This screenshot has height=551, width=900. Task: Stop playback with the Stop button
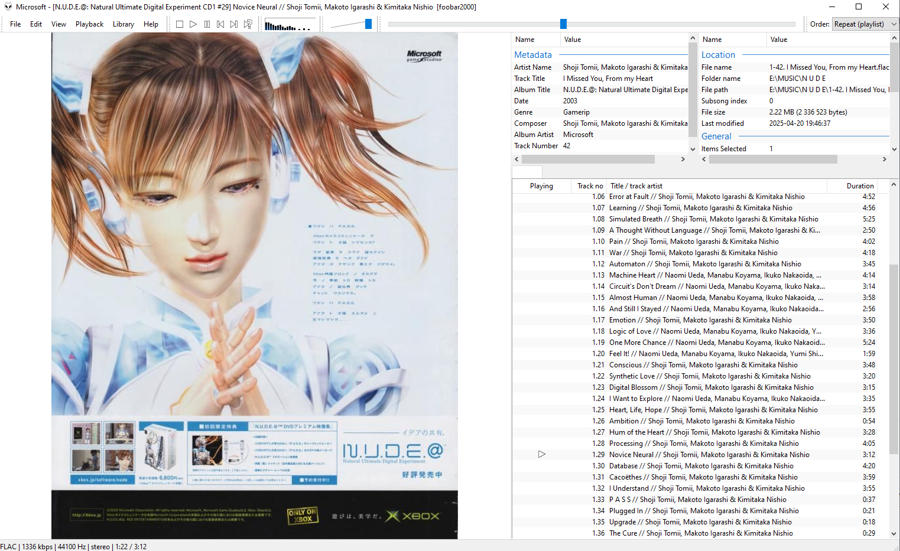coord(180,24)
